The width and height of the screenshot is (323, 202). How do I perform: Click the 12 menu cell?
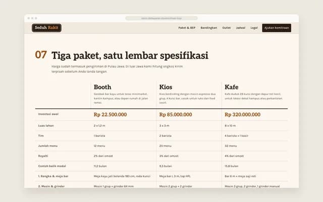pyautogui.click(x=99, y=146)
